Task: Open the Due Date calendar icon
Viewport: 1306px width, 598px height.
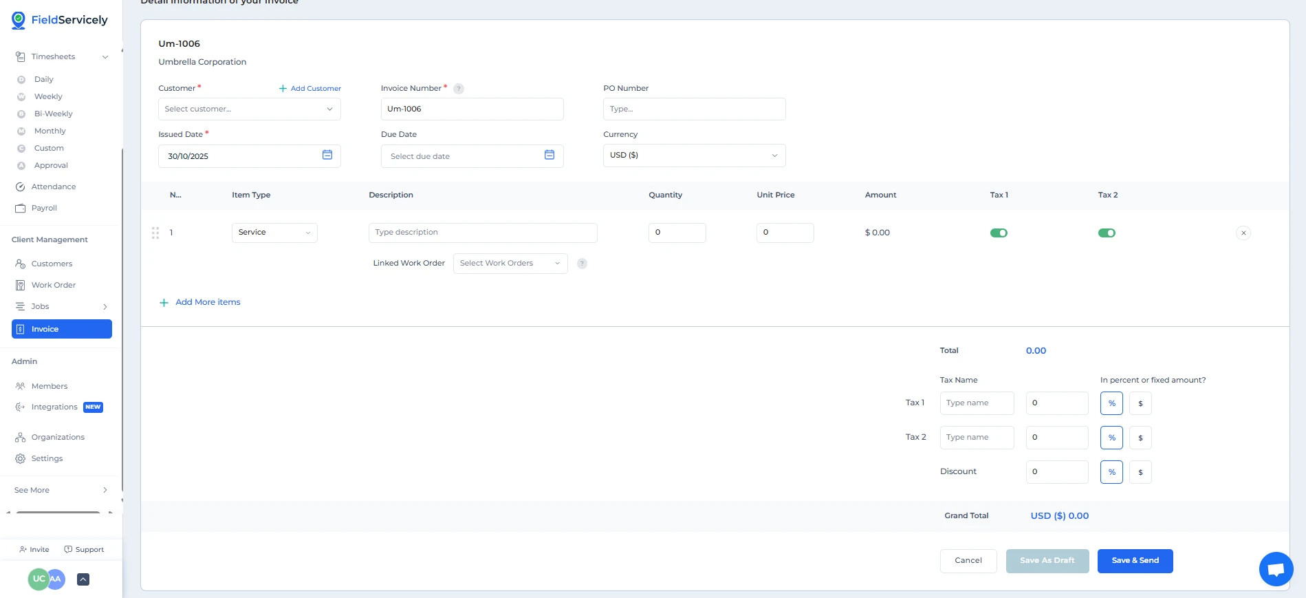Action: pyautogui.click(x=549, y=155)
